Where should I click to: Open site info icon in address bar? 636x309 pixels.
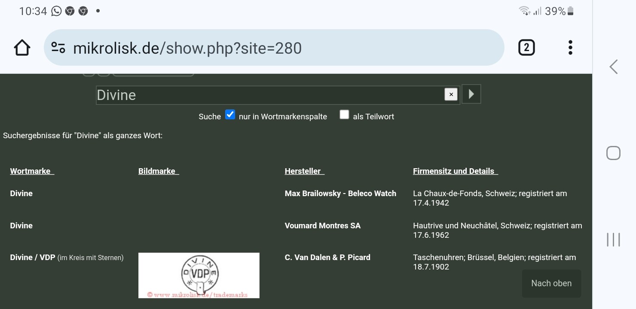click(58, 47)
